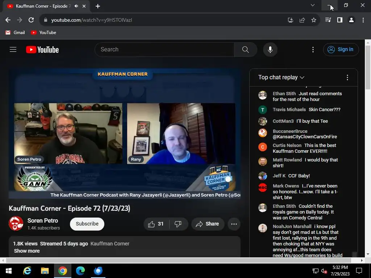Open chat options three-dot menu
The image size is (371, 278).
[x=347, y=77]
